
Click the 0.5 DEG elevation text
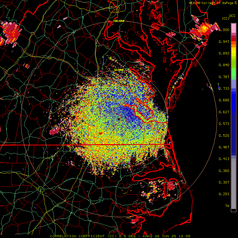point(127,236)
